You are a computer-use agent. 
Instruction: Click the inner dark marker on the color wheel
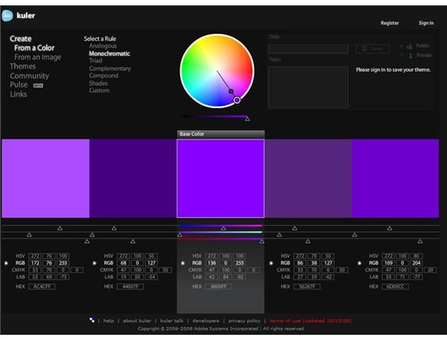click(231, 91)
